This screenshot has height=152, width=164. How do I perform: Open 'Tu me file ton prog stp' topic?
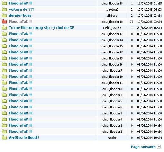(x=41, y=28)
